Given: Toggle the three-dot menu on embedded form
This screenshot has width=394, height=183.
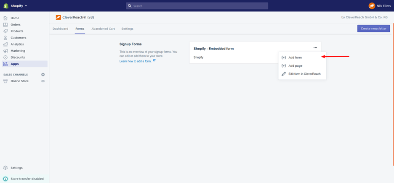Looking at the screenshot, I should click(x=315, y=48).
